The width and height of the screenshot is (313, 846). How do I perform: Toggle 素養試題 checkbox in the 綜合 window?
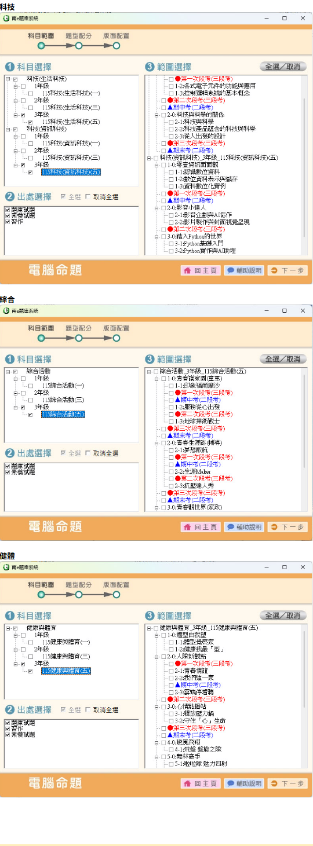point(8,473)
